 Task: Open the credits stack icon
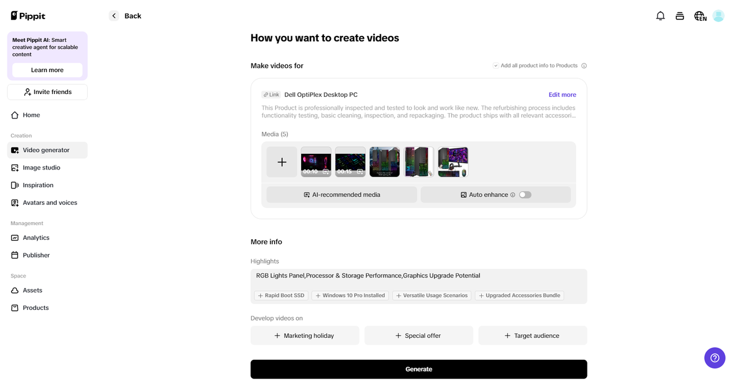click(x=680, y=16)
